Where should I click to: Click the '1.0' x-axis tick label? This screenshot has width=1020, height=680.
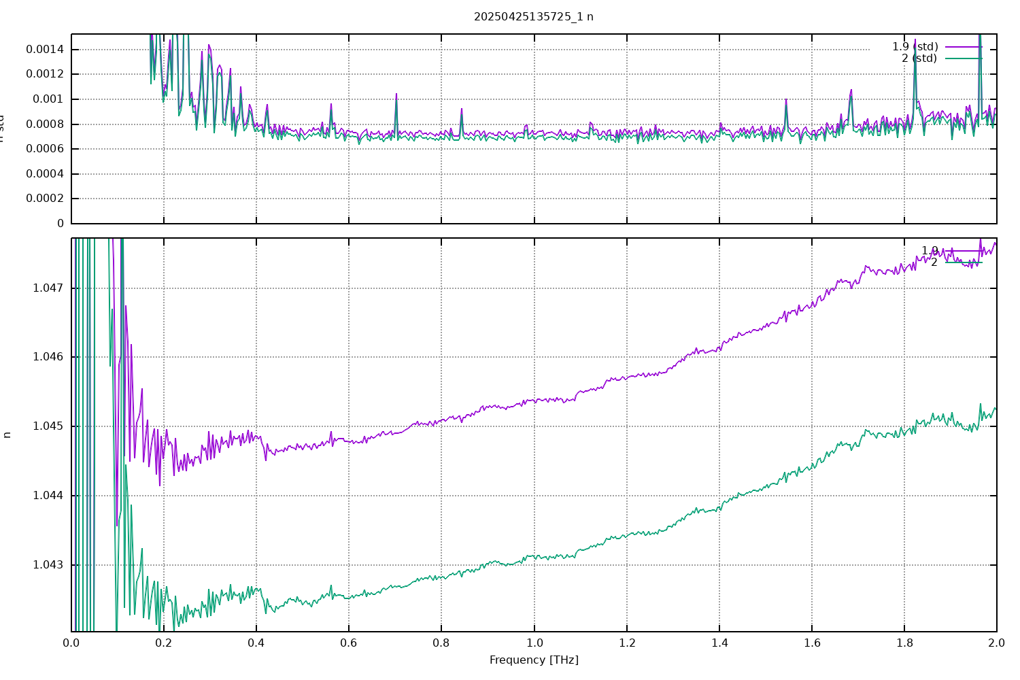pyautogui.click(x=534, y=643)
